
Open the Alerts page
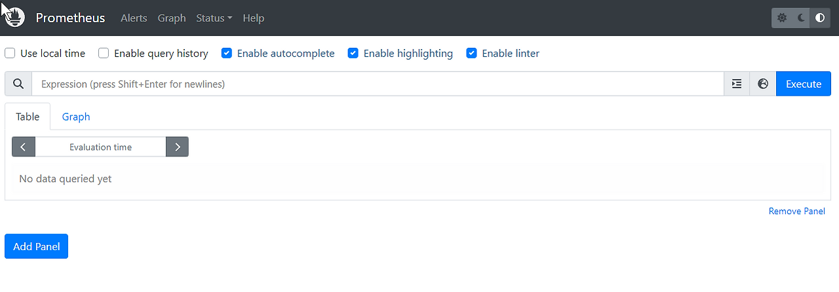point(134,18)
